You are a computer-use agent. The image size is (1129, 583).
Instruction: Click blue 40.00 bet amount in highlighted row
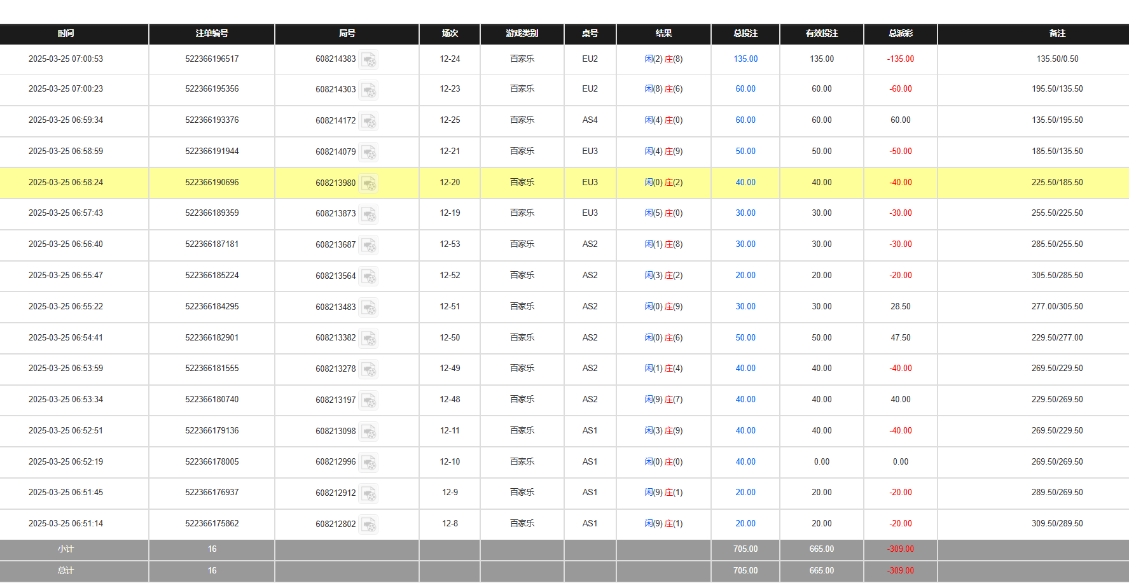[745, 183]
